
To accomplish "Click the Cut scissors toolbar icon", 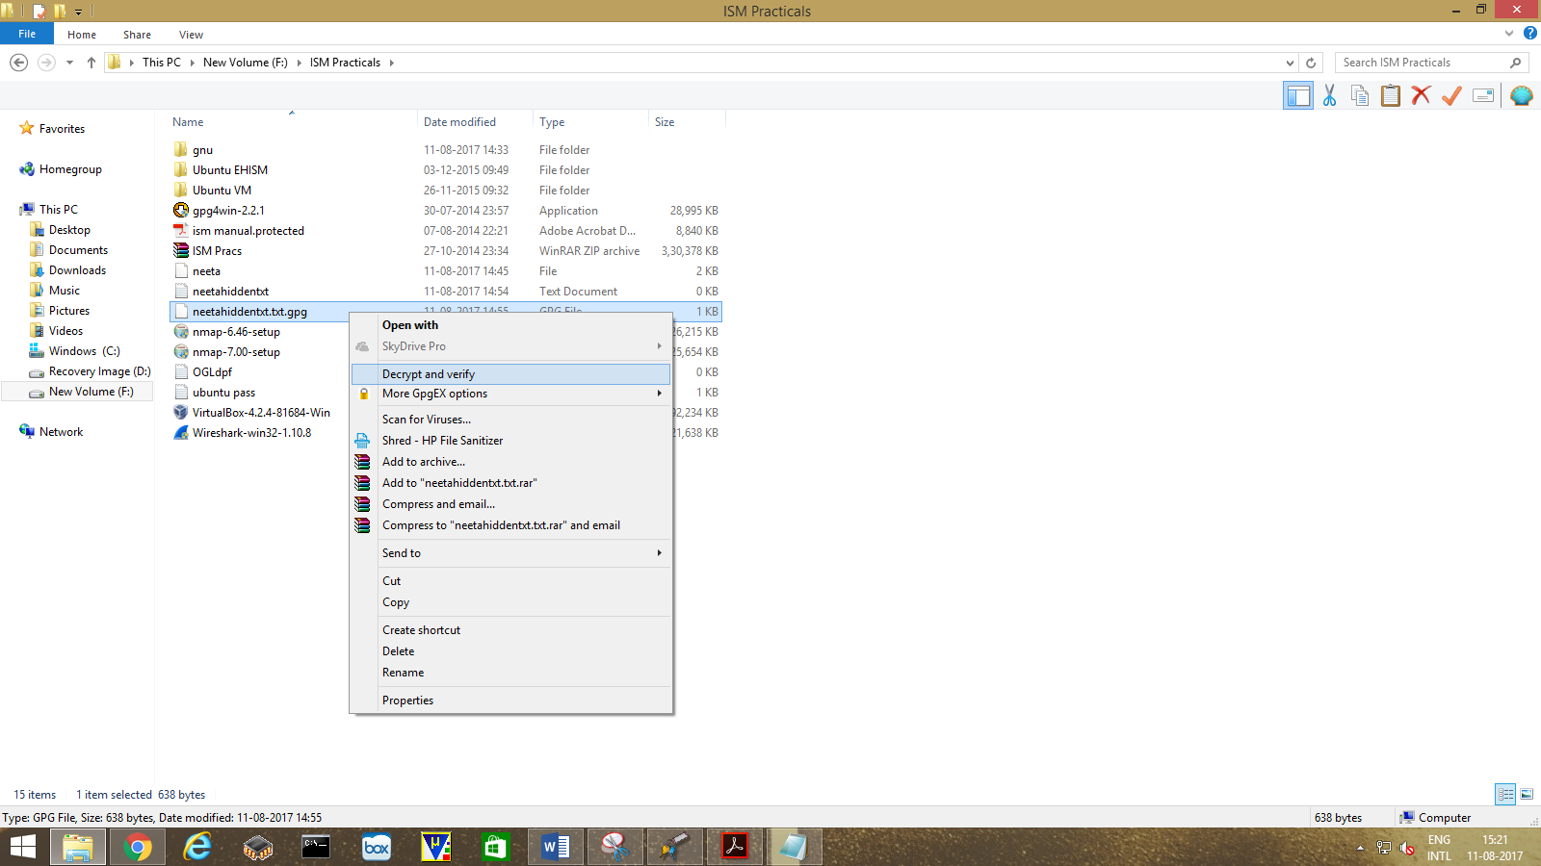I will click(x=1329, y=95).
